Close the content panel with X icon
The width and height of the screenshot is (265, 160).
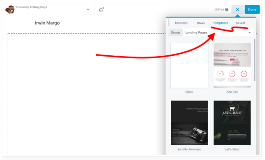(237, 10)
